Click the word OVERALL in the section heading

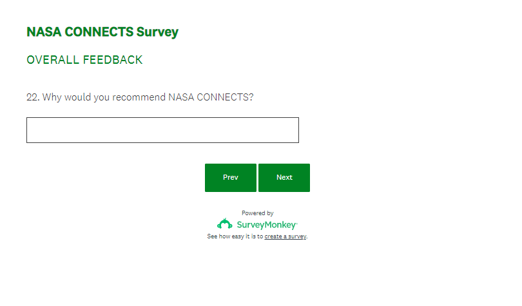(x=53, y=60)
